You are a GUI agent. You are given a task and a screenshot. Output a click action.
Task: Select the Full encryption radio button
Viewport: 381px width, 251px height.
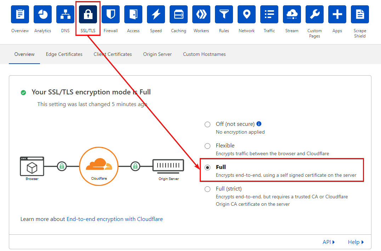(x=207, y=168)
